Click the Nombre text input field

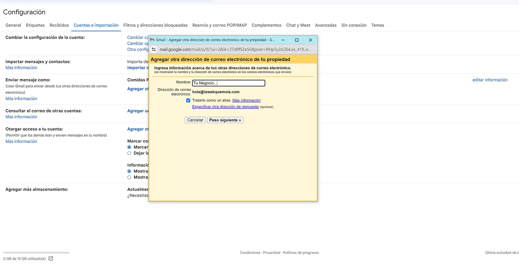pyautogui.click(x=228, y=83)
